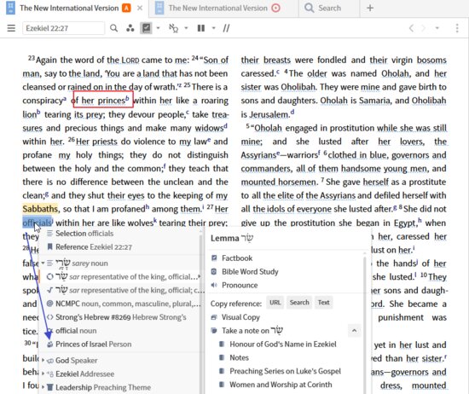Viewport: 469px width, 394px height.
Task: Select lemma 'sar representative of the king' entry
Action: [x=119, y=276]
